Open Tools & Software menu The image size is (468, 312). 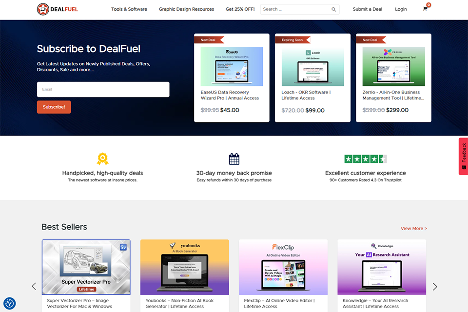(129, 9)
